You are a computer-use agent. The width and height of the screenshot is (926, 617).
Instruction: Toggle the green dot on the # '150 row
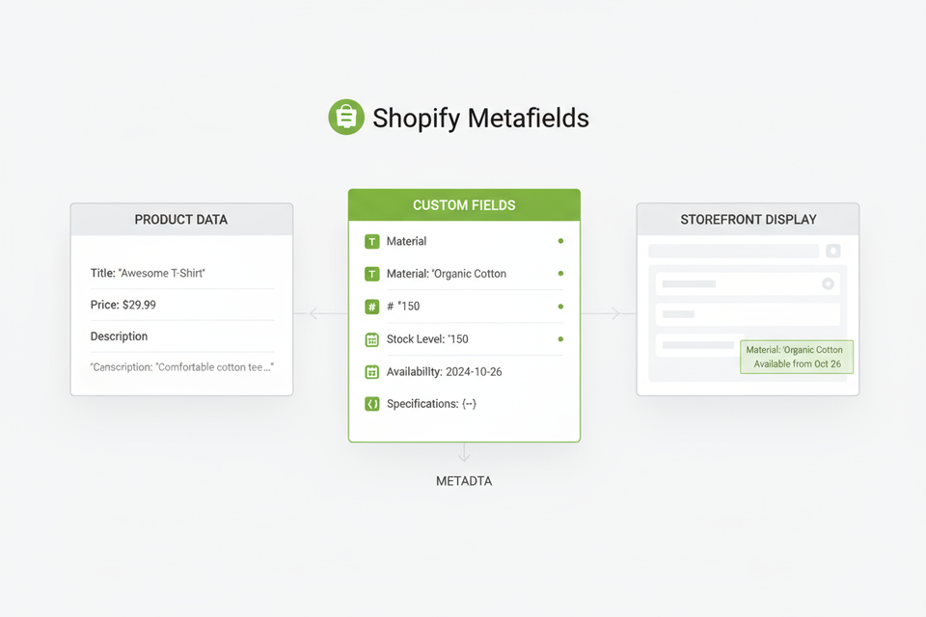click(560, 307)
